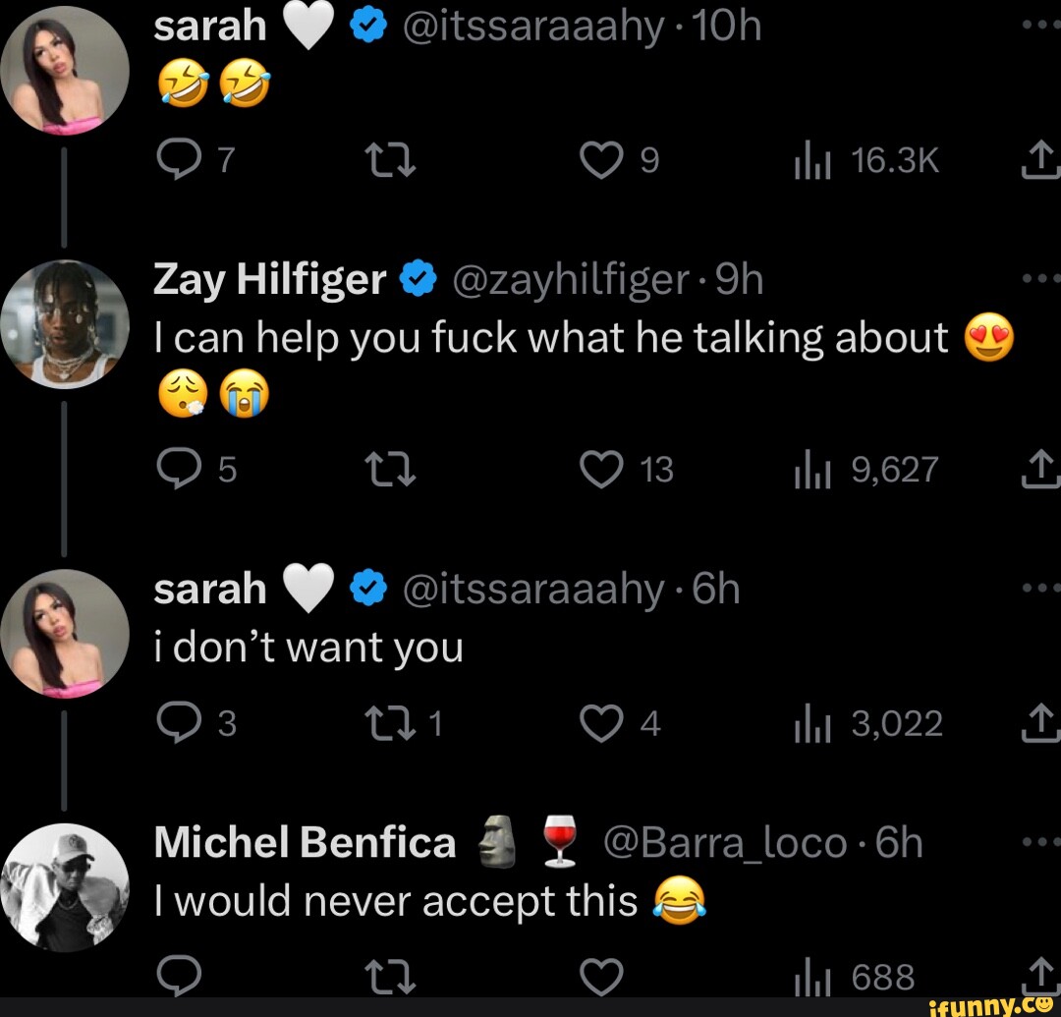1061x1017 pixels.
Task: Like Zay Hilfiger's tweet with 13 likes
Action: (602, 470)
